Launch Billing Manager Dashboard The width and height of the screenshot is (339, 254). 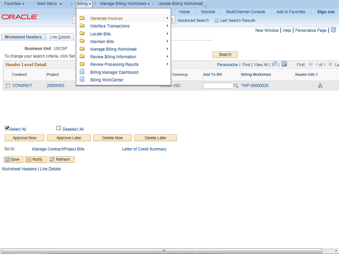tap(114, 72)
